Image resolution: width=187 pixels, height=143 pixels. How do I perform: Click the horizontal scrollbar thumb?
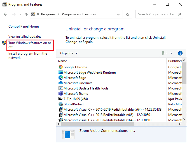(x=97, y=124)
